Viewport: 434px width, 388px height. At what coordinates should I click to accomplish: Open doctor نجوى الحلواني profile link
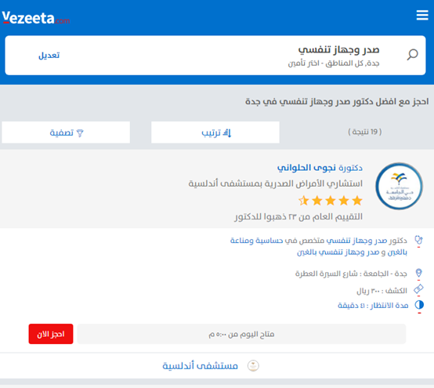(x=320, y=168)
